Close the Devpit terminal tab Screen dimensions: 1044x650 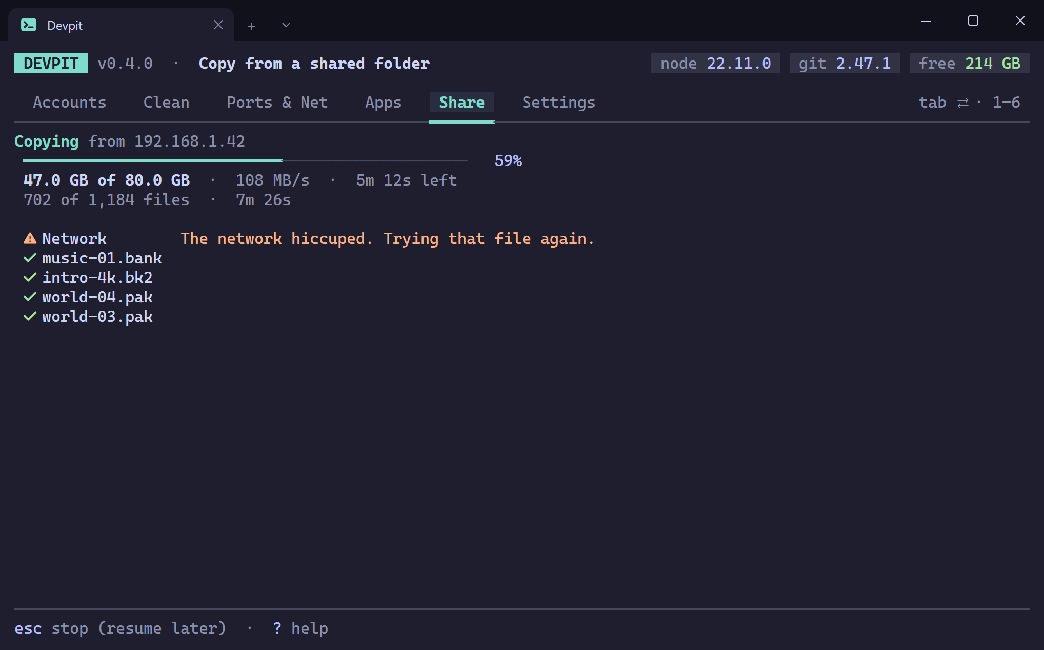tap(218, 25)
